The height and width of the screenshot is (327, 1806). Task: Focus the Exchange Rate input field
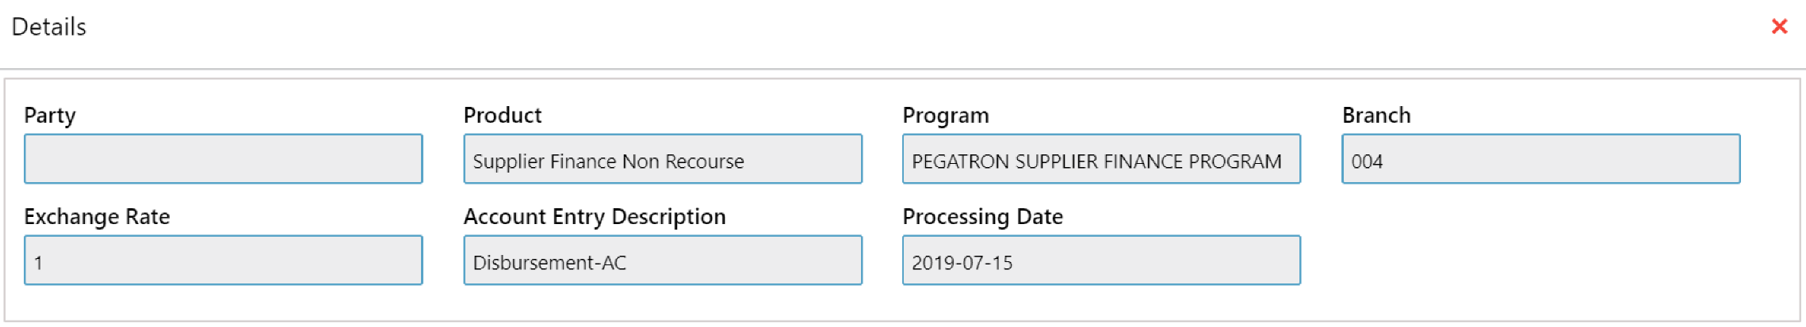(x=223, y=260)
